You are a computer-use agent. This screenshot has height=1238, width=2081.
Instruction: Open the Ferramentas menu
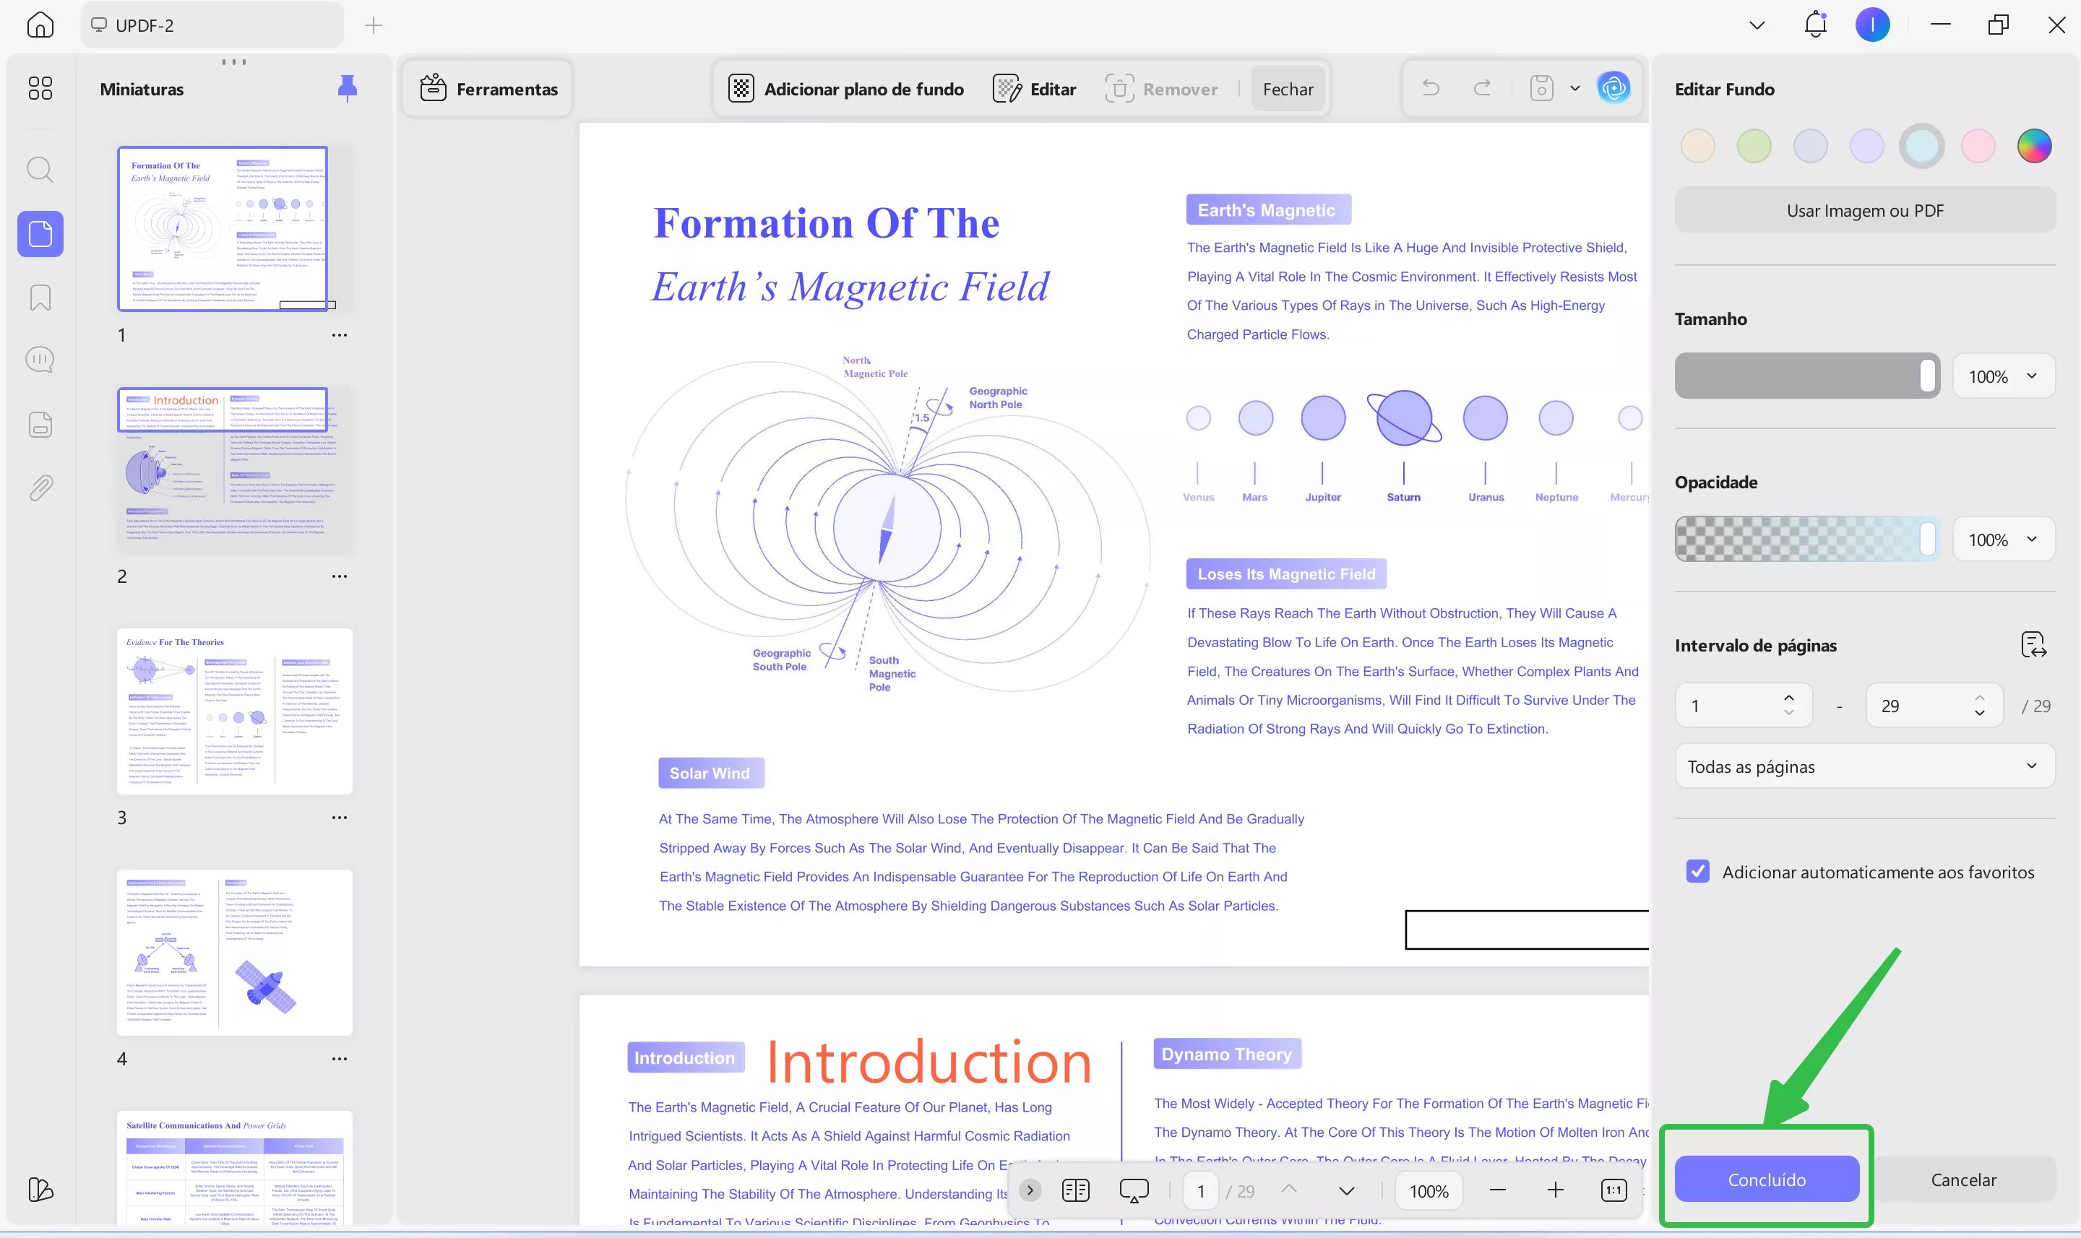pos(489,88)
